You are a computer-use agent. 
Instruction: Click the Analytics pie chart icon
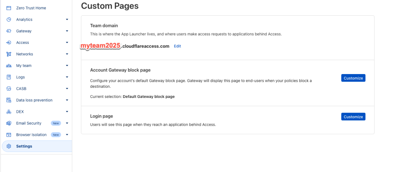(9, 20)
